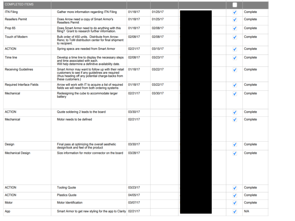Toggle the Mechanical Design row checkbox

click(x=234, y=153)
